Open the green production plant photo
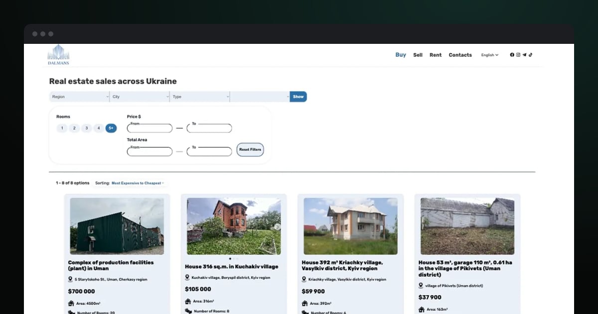The image size is (598, 314). click(x=117, y=226)
